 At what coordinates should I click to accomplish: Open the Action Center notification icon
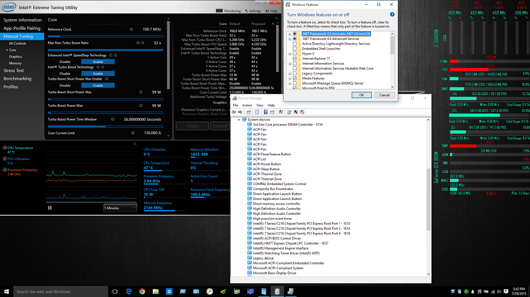(x=506, y=292)
